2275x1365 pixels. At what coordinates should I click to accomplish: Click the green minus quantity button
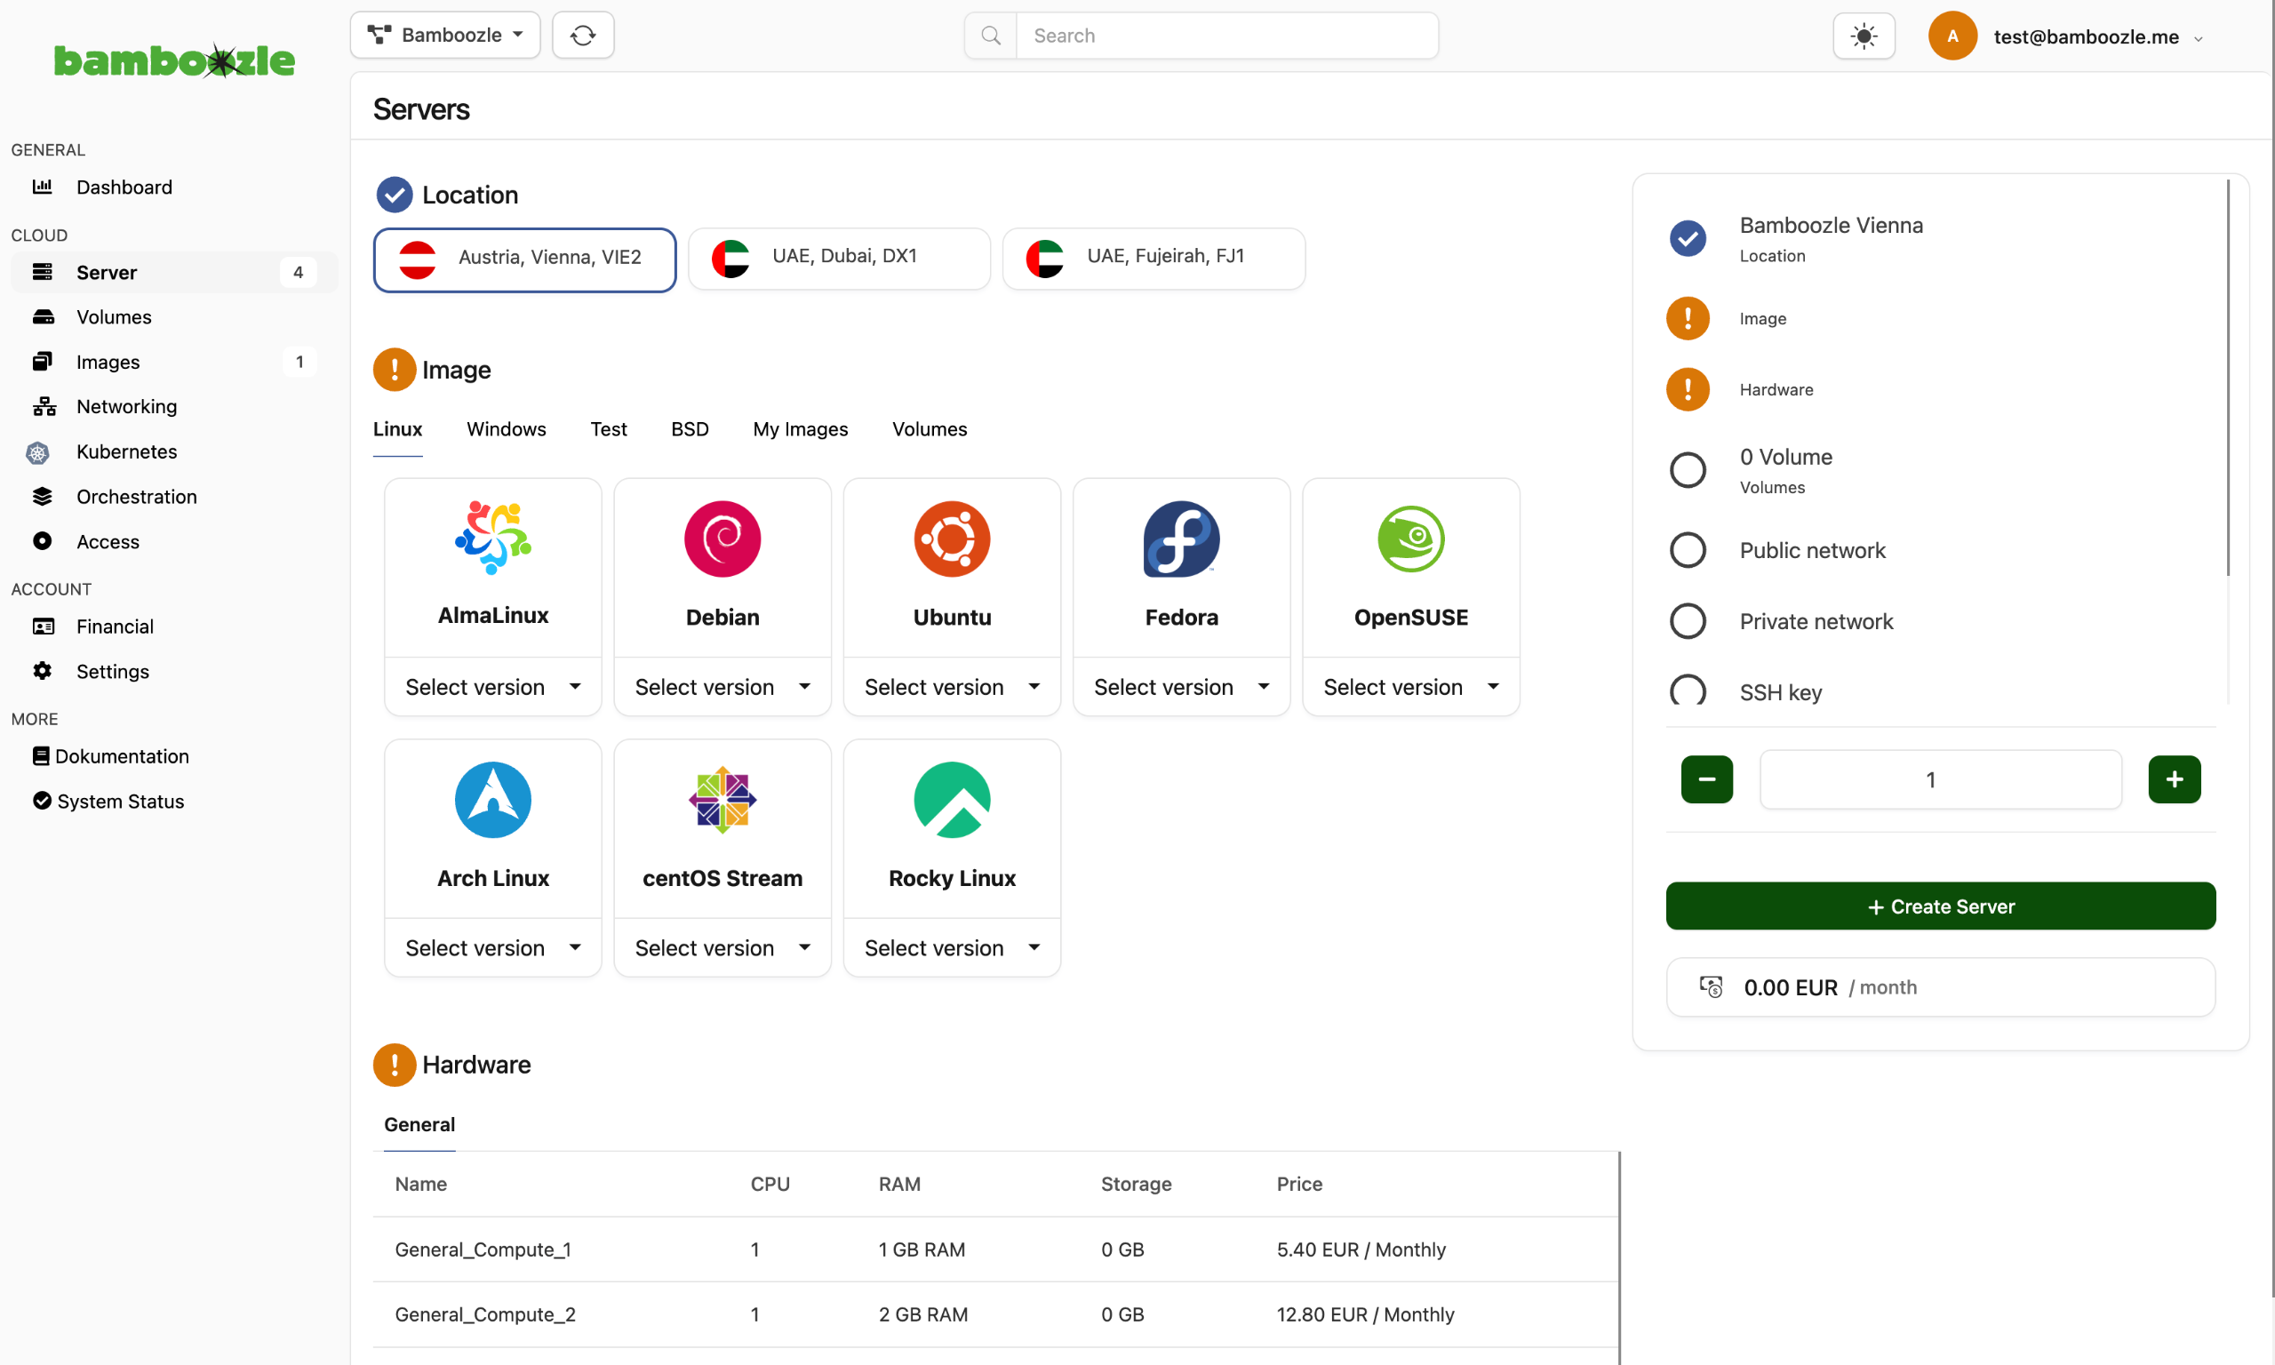point(1707,780)
